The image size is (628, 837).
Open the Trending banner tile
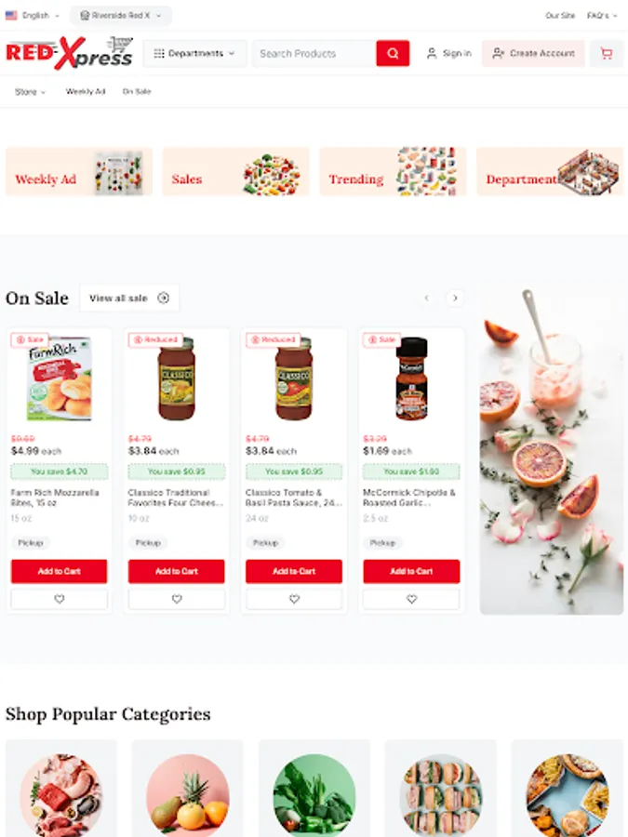(393, 171)
